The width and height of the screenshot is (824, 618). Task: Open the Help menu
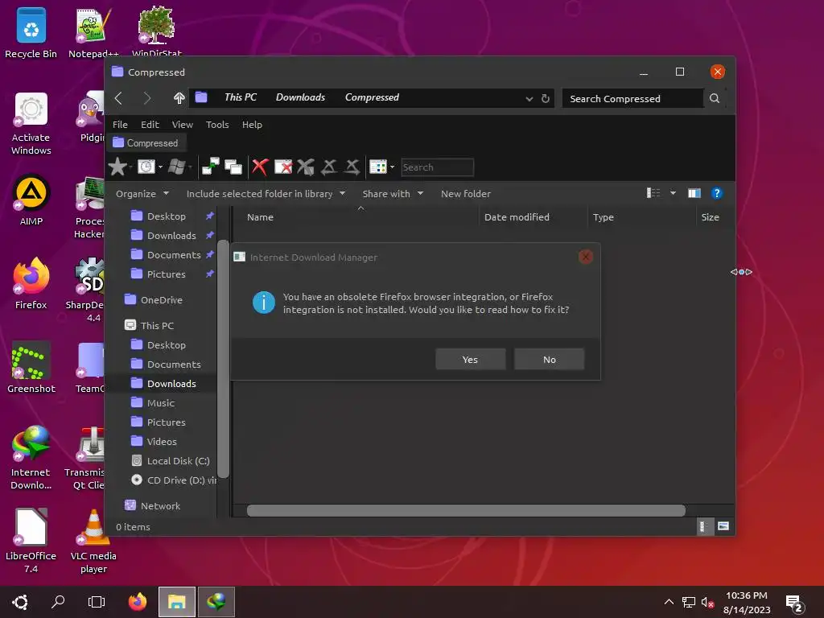point(252,125)
